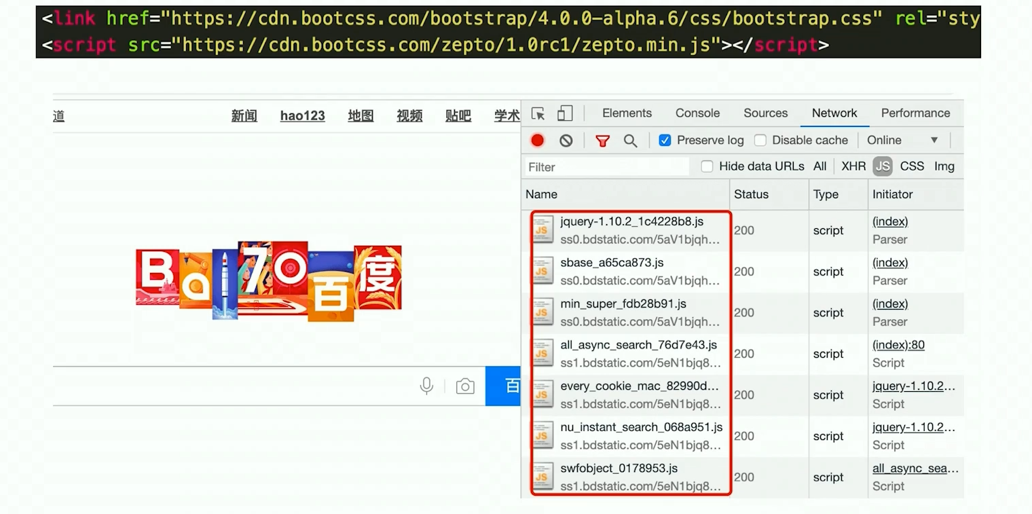The width and height of the screenshot is (1032, 514).
Task: Stop recording network log with red button
Action: coord(538,141)
